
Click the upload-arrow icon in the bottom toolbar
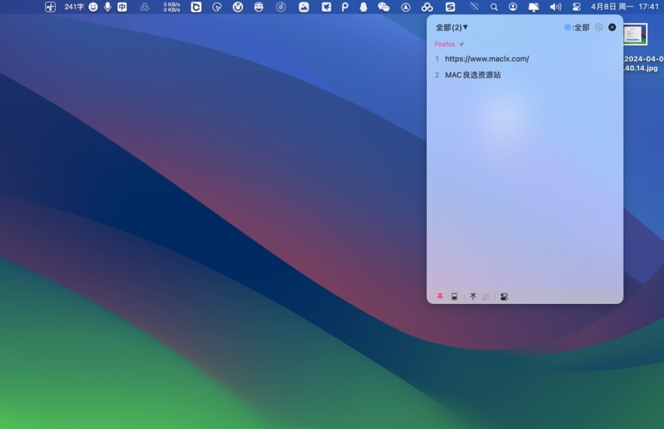pos(473,297)
